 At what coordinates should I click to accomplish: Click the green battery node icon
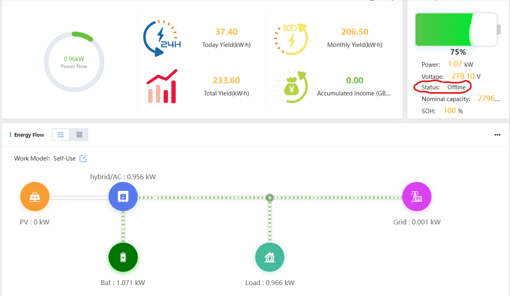[x=123, y=257]
